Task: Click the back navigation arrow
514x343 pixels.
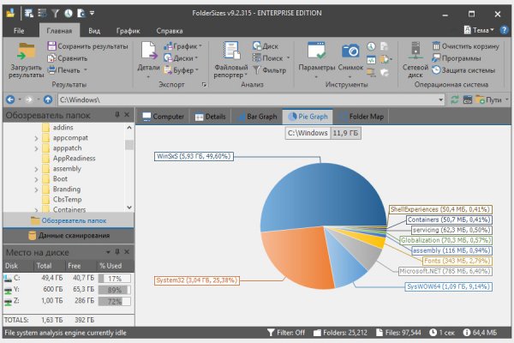Action: pyautogui.click(x=10, y=99)
